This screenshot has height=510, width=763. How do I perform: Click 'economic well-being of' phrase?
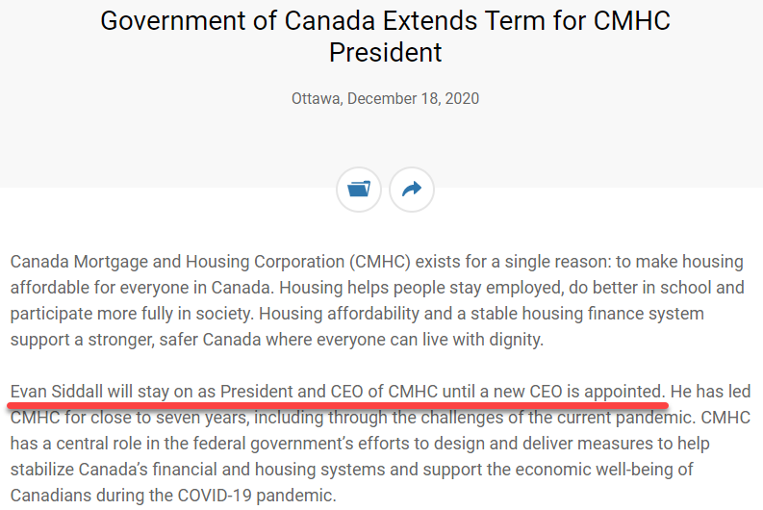(x=604, y=470)
